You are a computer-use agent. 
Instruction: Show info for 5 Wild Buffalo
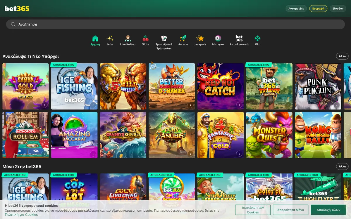pyautogui.click(x=142, y=105)
